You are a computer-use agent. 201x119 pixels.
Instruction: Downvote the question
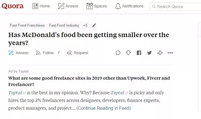(128, 53)
